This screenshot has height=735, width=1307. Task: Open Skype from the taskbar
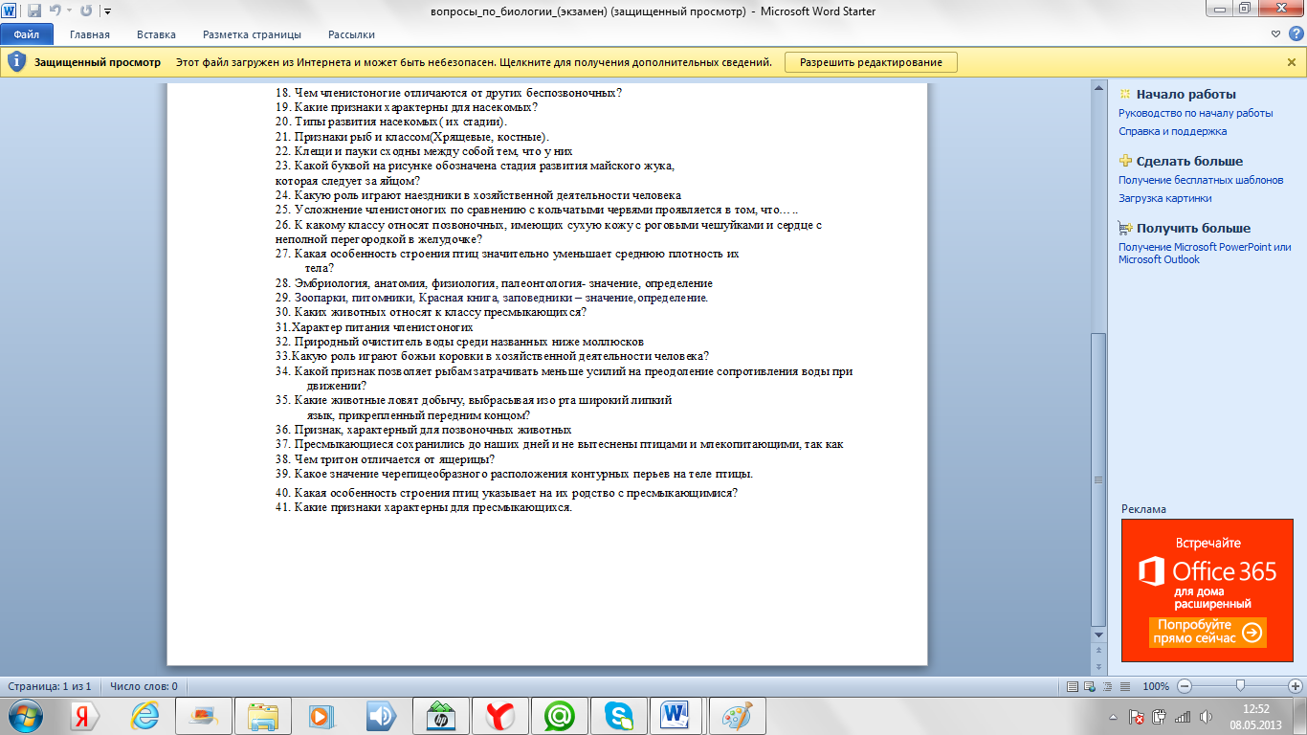tap(618, 716)
